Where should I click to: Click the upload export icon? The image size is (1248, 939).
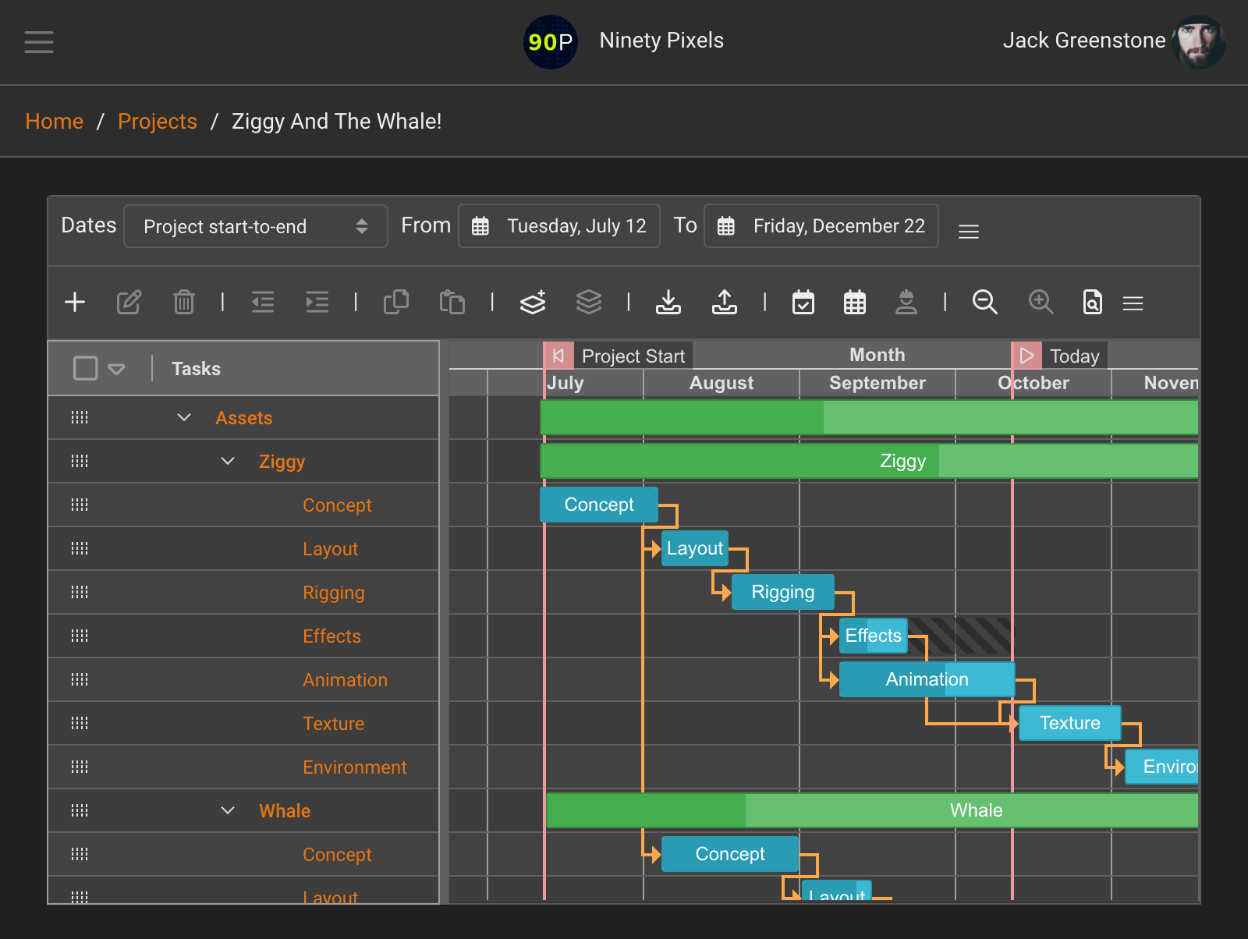tap(725, 302)
